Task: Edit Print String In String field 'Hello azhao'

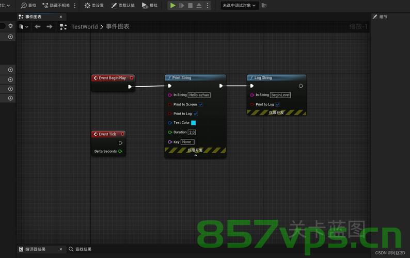Action: click(x=199, y=95)
